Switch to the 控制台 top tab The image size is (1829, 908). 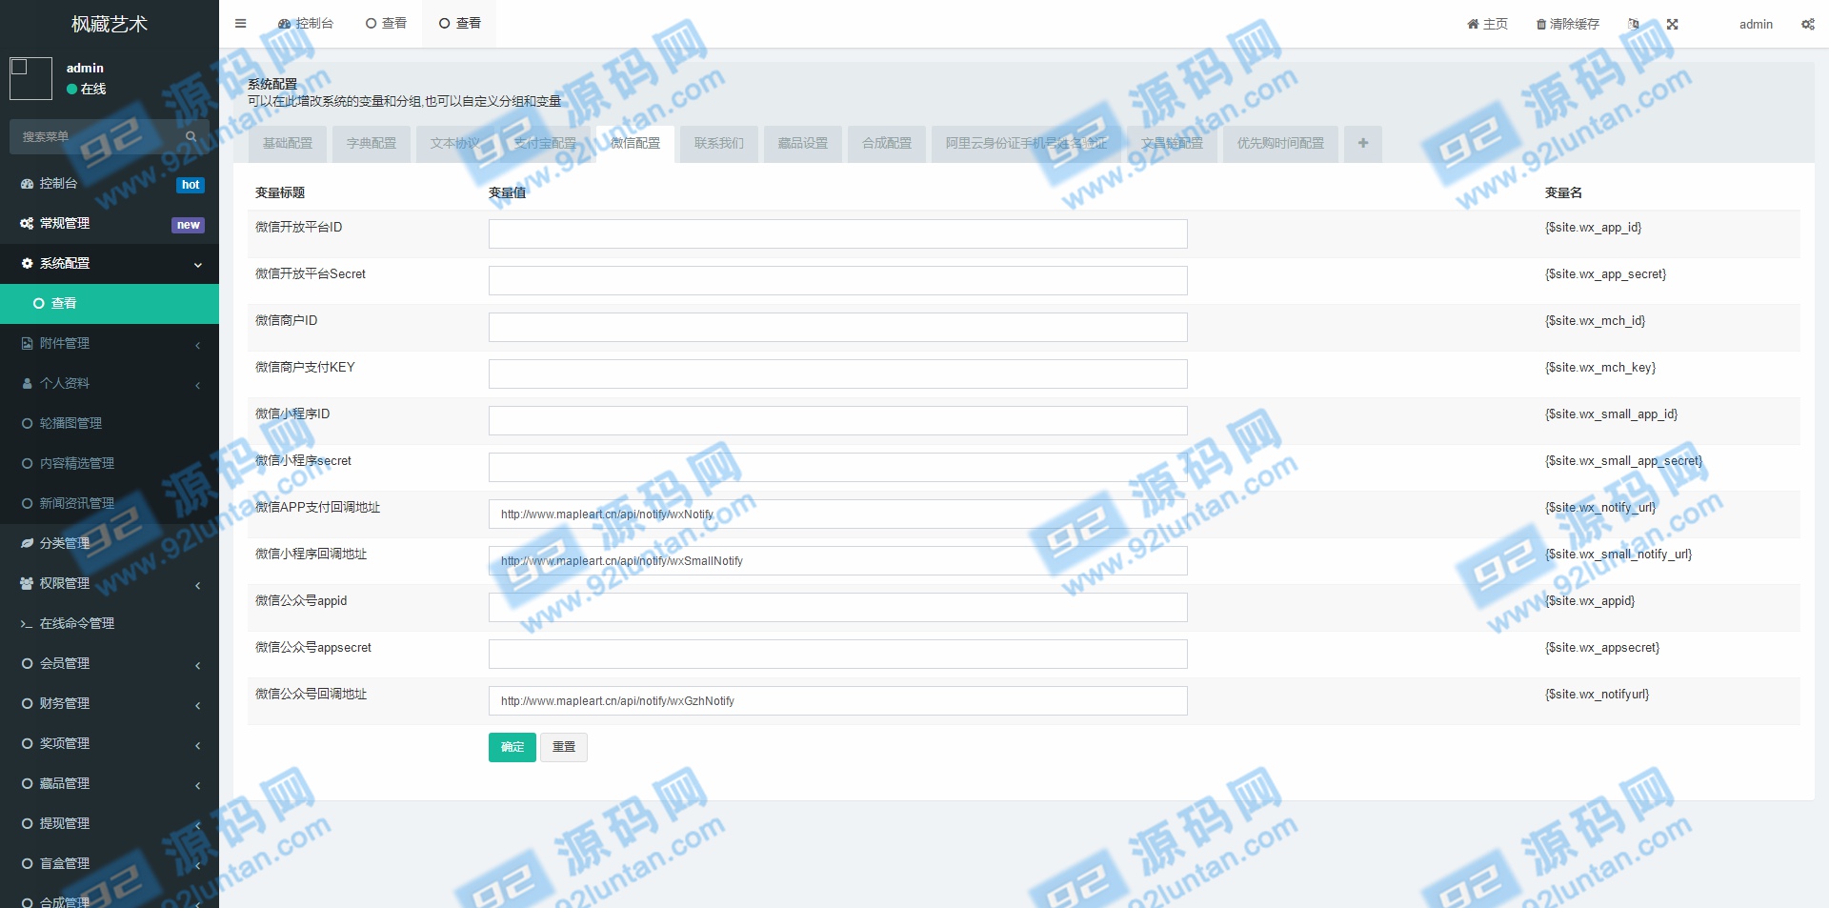pyautogui.click(x=305, y=23)
